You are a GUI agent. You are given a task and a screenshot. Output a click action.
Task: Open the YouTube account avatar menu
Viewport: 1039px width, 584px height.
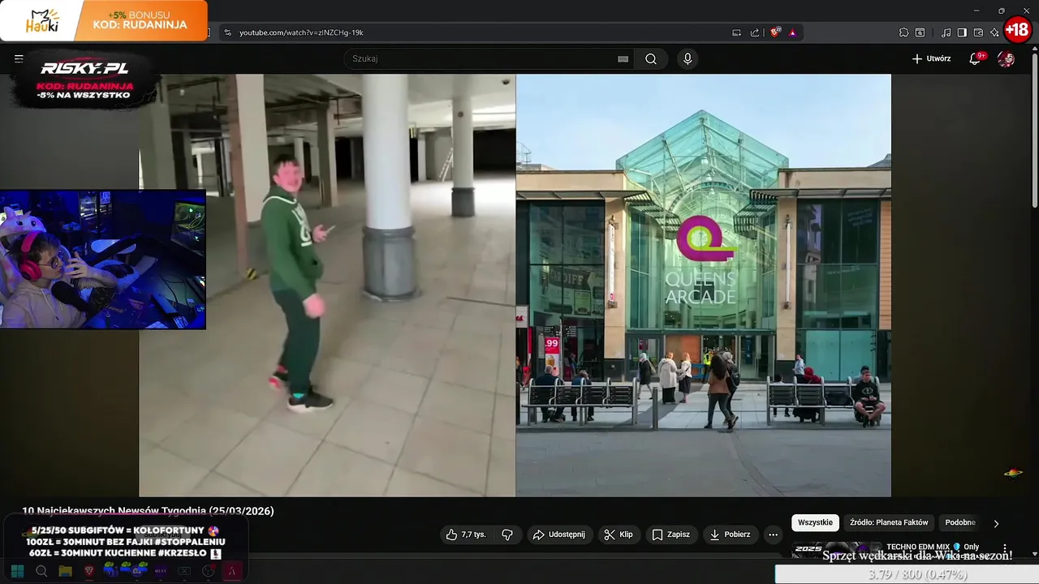(1006, 58)
